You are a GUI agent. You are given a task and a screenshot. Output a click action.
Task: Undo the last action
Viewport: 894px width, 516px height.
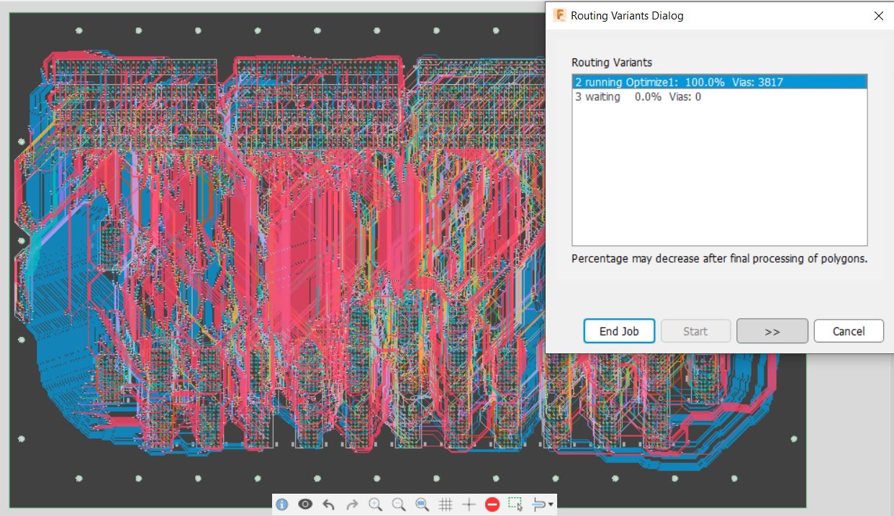(x=328, y=504)
